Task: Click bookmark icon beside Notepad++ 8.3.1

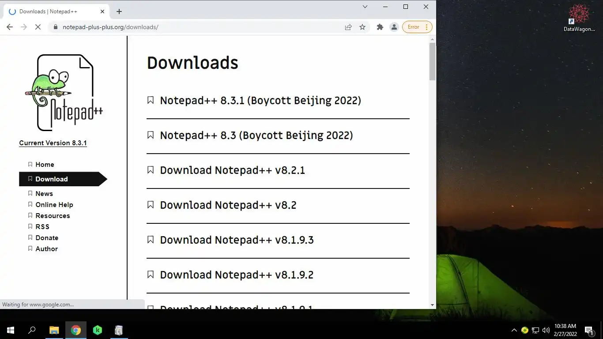Action: [151, 100]
